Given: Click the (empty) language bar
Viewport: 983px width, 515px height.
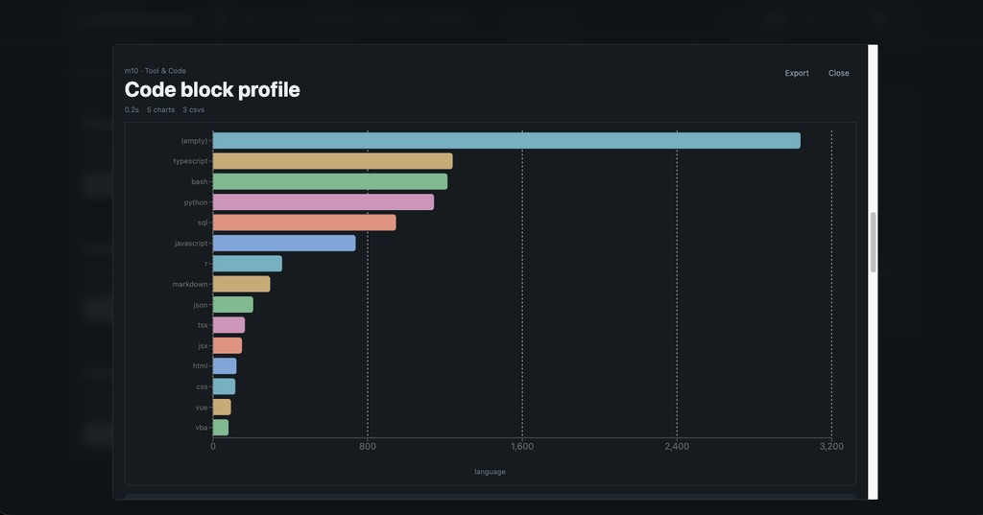Looking at the screenshot, I should pos(506,141).
